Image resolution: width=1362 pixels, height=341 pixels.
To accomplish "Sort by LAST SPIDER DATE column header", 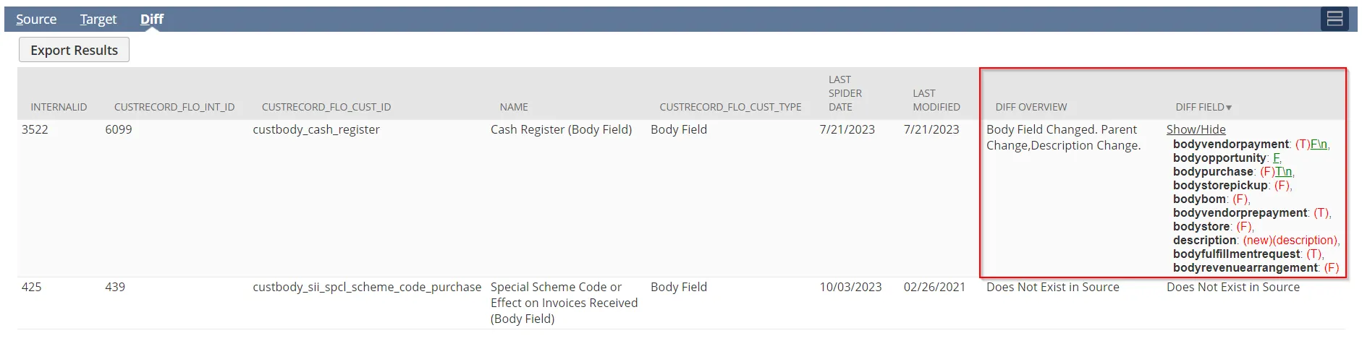I will [x=845, y=93].
